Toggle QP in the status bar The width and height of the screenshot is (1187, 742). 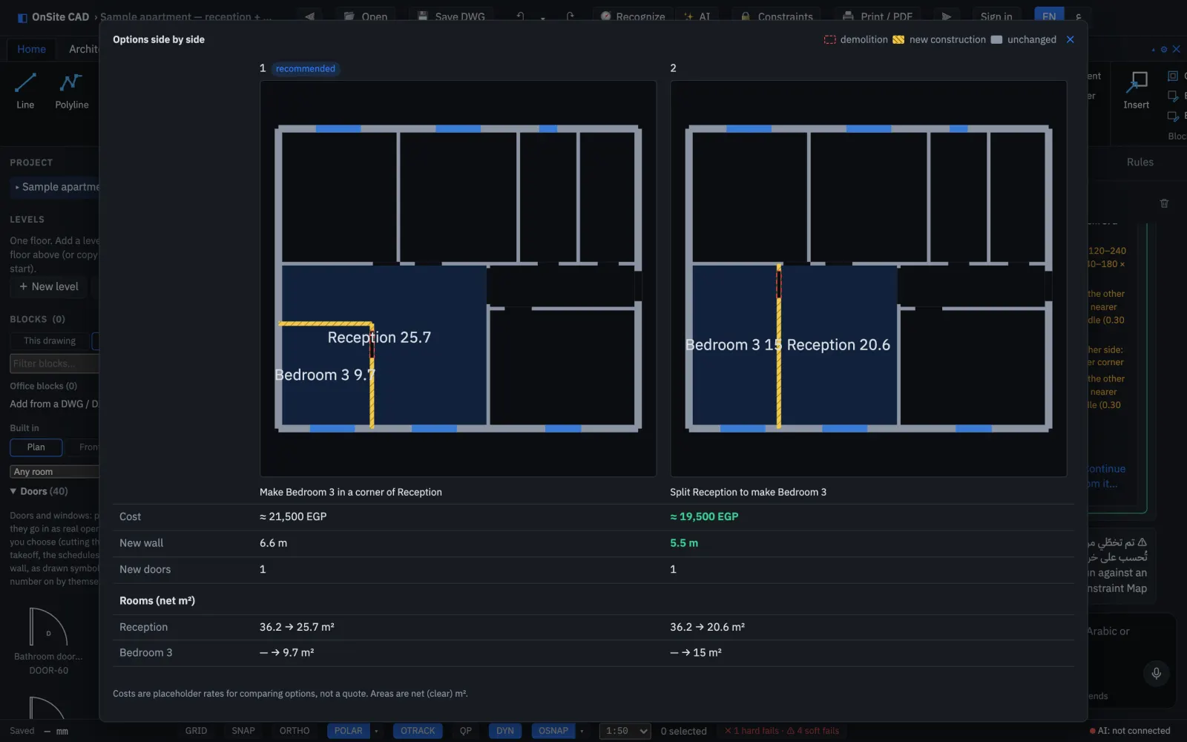click(465, 731)
